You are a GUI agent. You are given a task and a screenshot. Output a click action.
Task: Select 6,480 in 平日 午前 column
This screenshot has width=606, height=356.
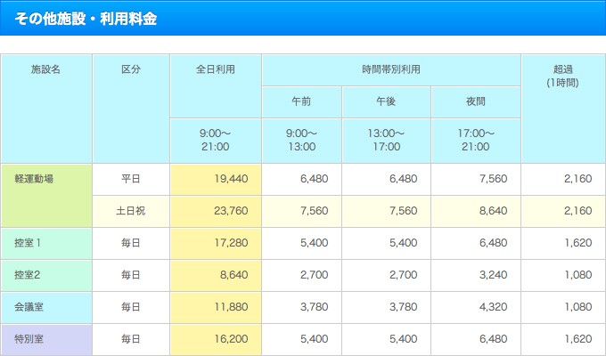[301, 179]
